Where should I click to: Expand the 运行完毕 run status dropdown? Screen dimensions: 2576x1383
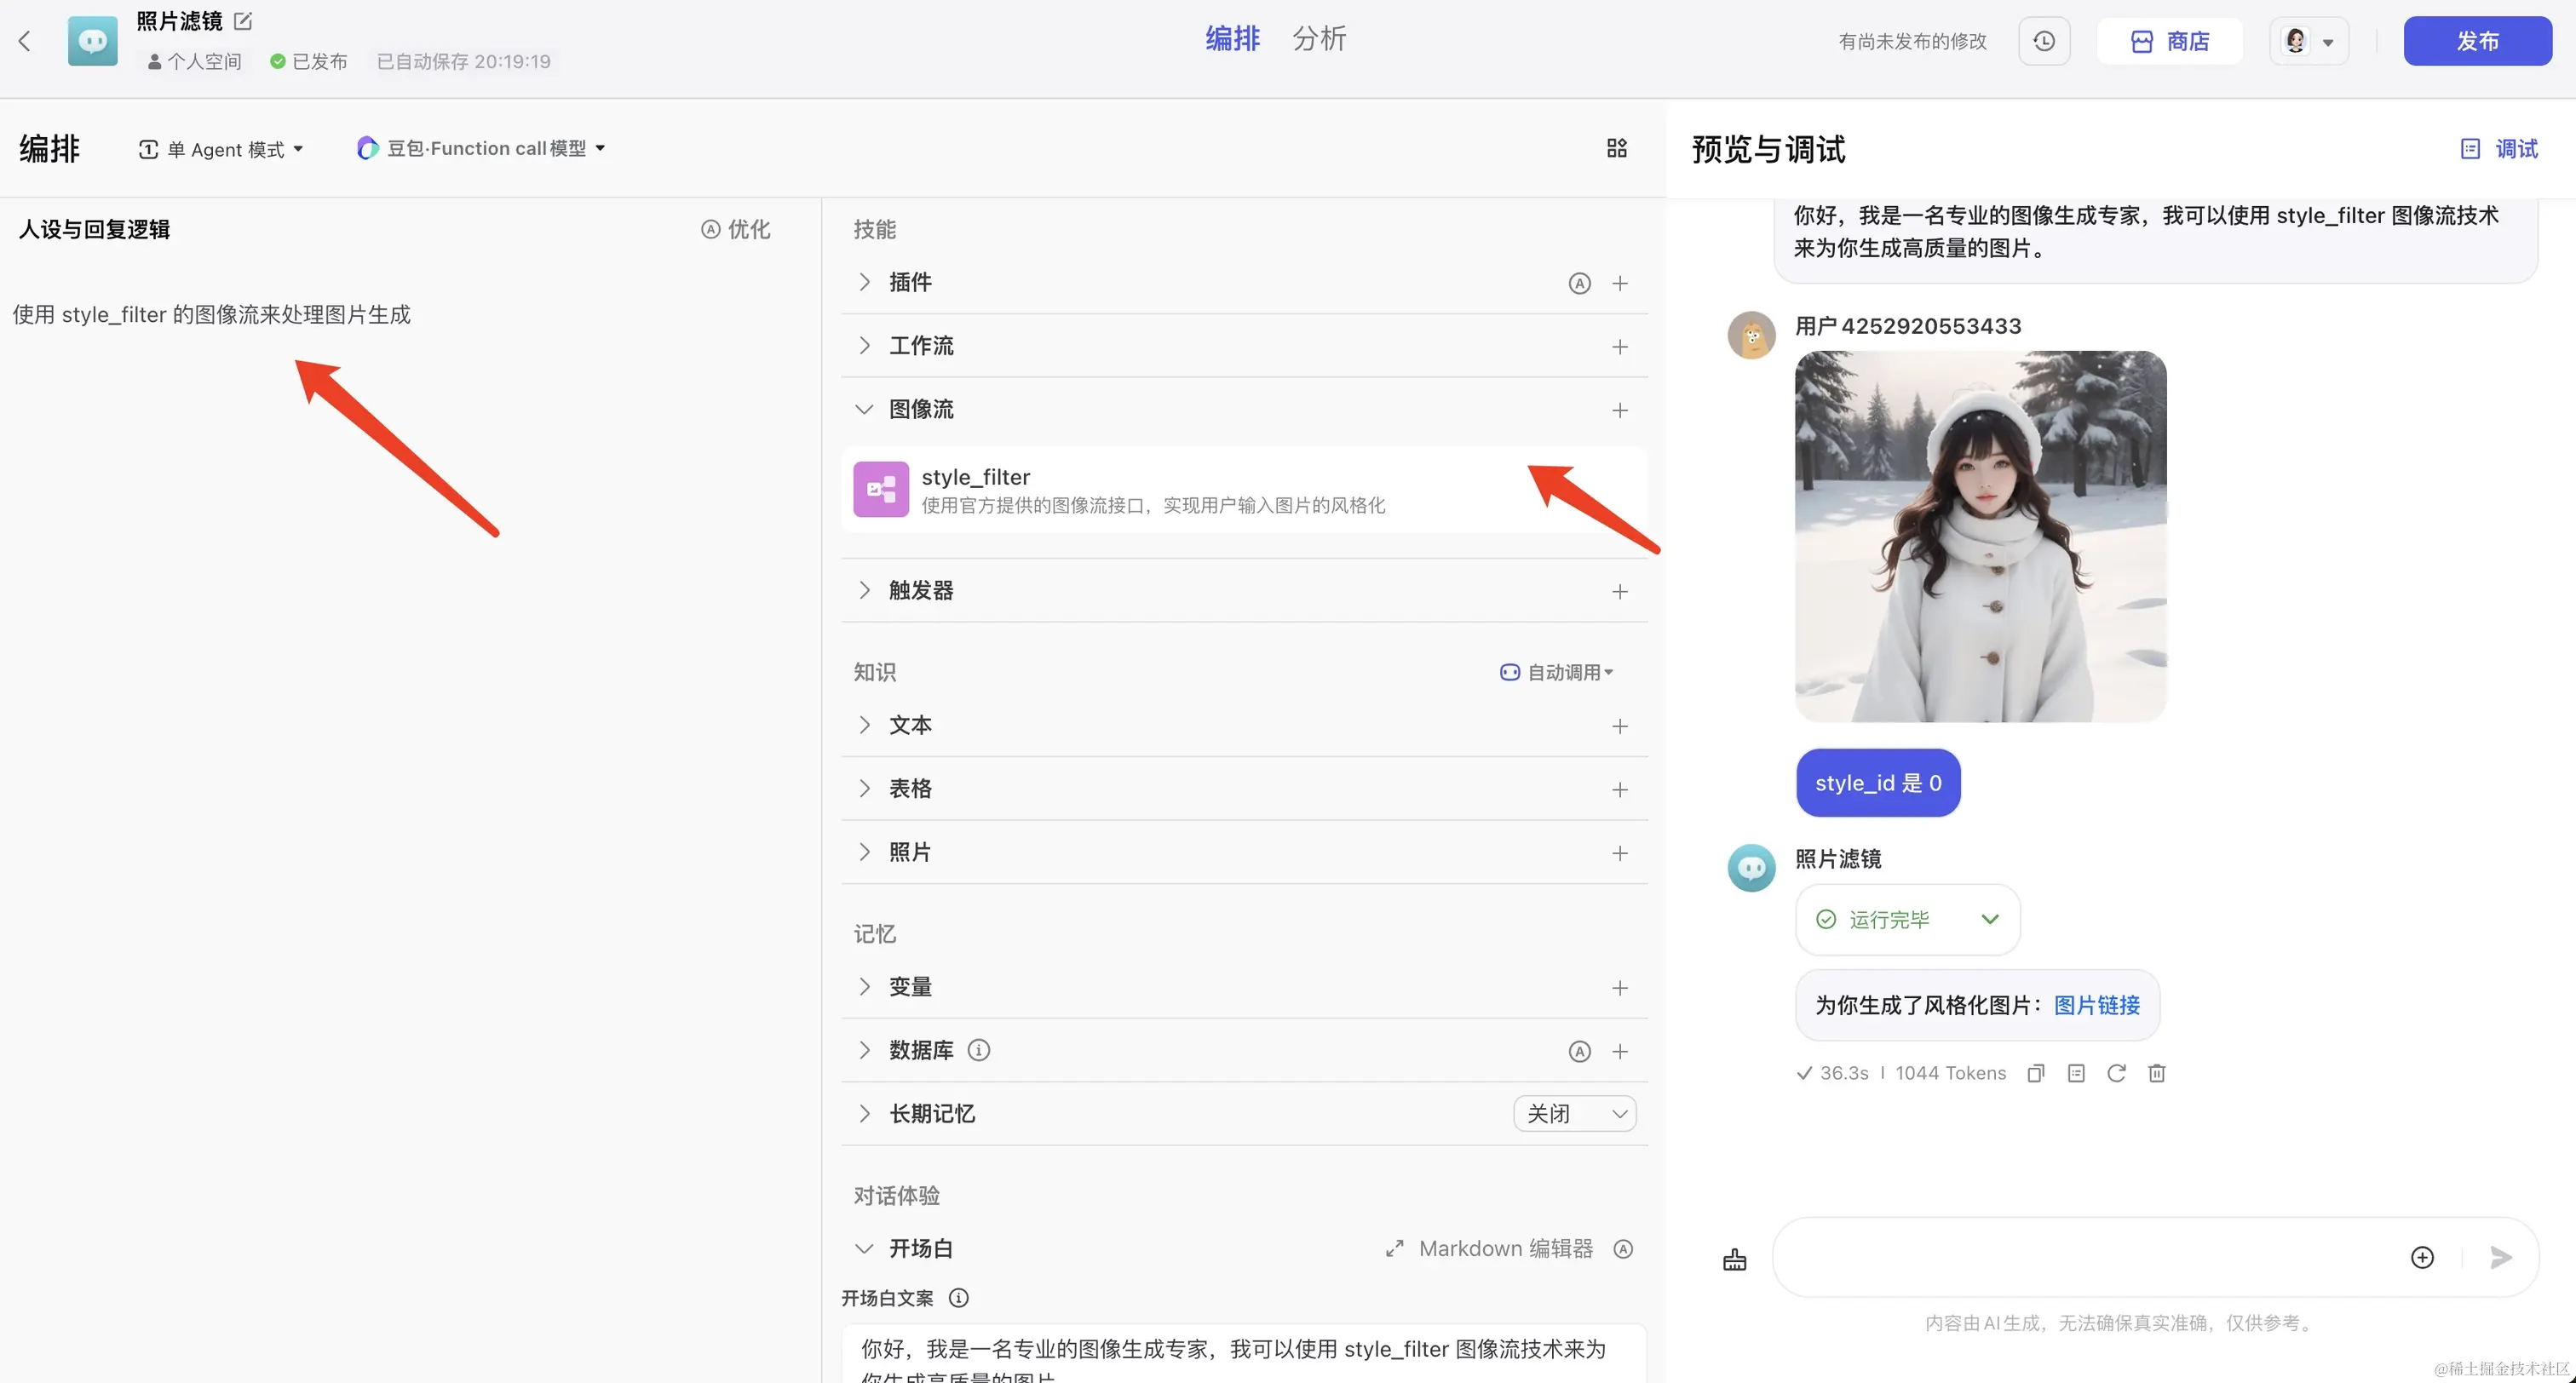[x=1908, y=919]
